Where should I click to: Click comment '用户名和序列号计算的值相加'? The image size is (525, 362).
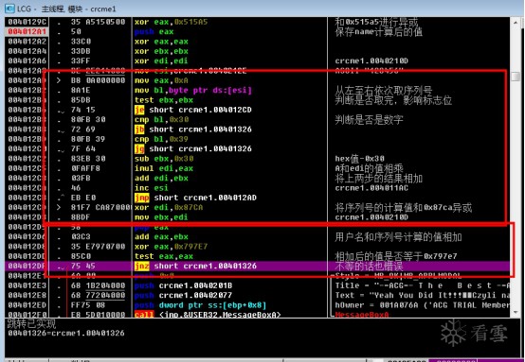click(x=398, y=237)
